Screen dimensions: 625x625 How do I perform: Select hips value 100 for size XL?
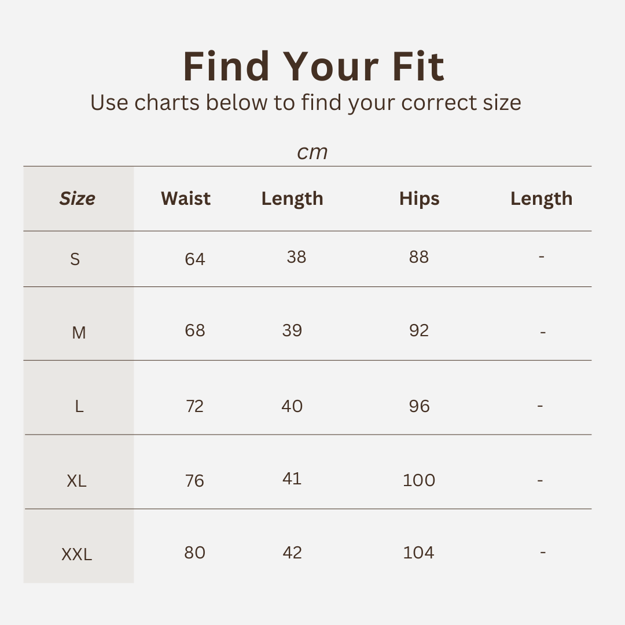[419, 480]
